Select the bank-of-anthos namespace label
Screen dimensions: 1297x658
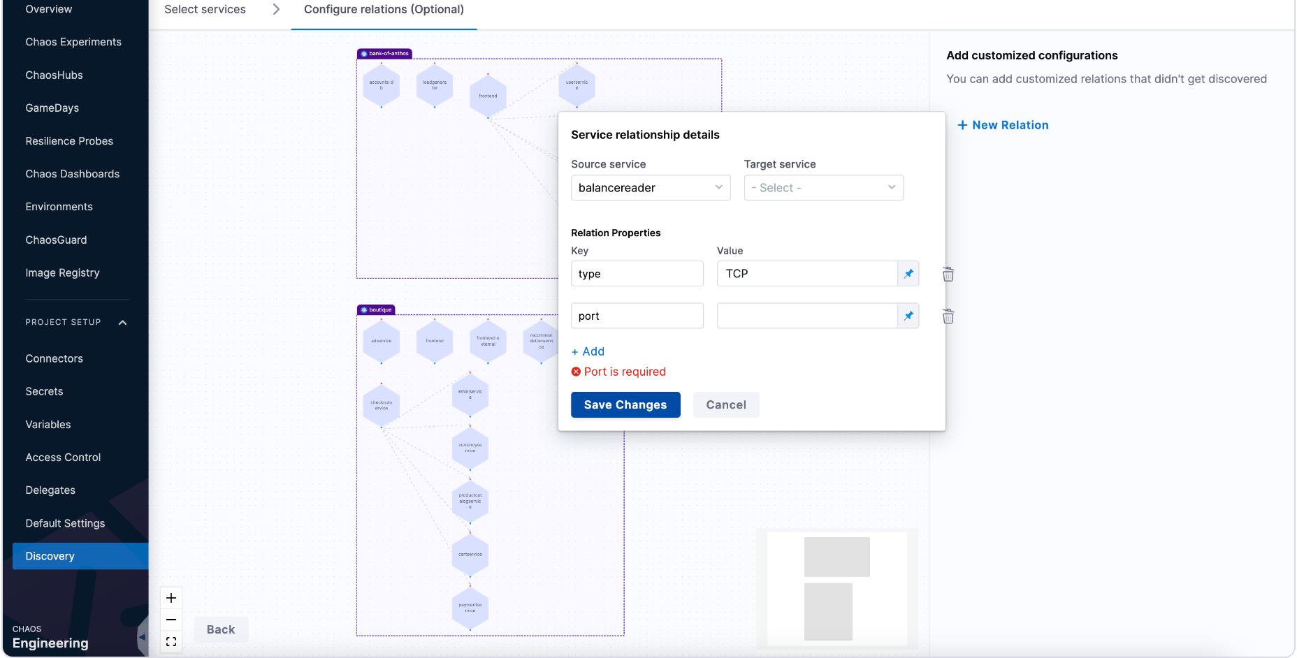point(384,54)
